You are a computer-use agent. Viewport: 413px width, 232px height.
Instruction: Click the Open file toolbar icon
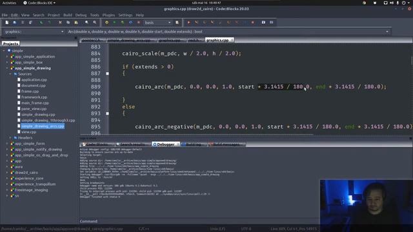(x=14, y=23)
